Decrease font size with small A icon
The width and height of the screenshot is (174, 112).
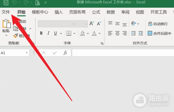pyautogui.click(x=99, y=24)
